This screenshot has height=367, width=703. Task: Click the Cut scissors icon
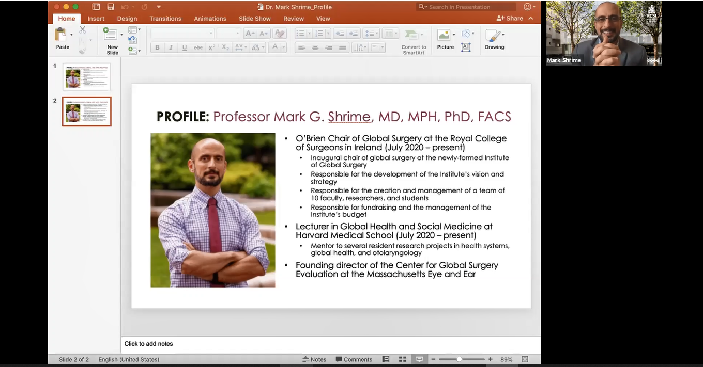(82, 30)
